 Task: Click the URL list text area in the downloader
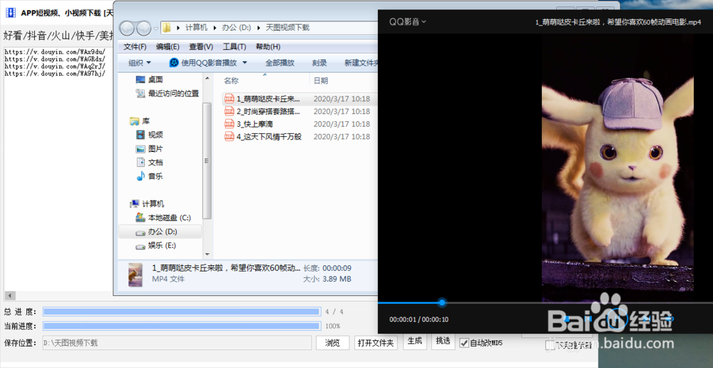(x=58, y=168)
